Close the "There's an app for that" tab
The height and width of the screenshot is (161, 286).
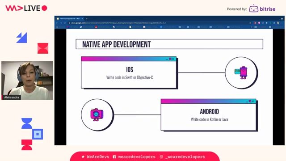click(x=82, y=19)
